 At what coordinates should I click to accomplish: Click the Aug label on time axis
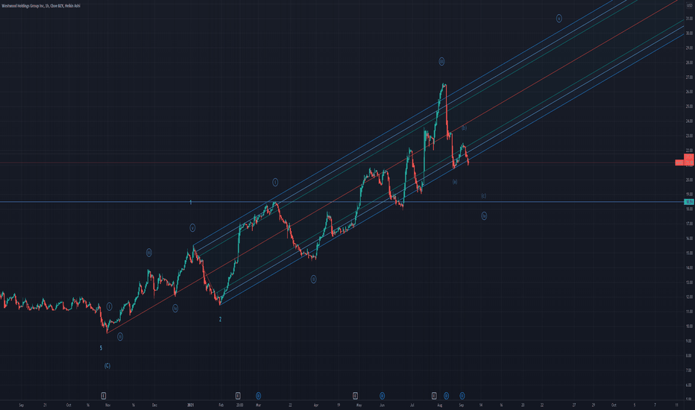(440, 405)
